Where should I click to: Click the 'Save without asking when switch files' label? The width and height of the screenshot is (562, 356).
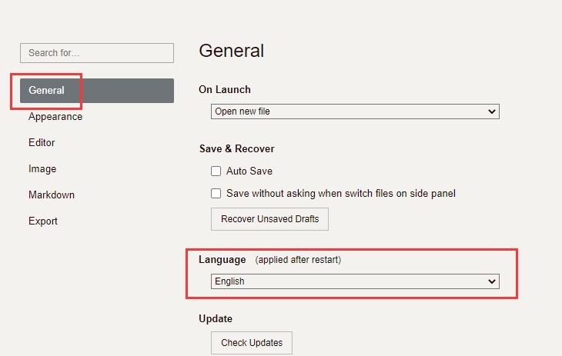pos(341,194)
